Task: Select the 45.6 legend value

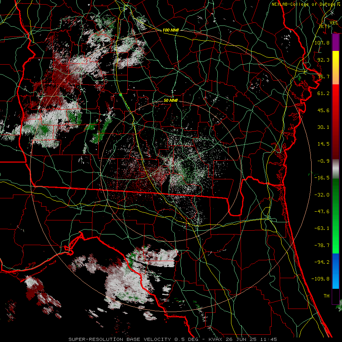Action: coord(323,110)
